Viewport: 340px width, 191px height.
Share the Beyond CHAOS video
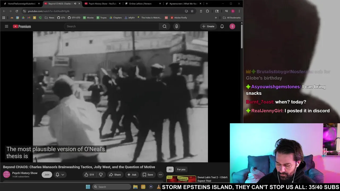pyautogui.click(x=115, y=175)
